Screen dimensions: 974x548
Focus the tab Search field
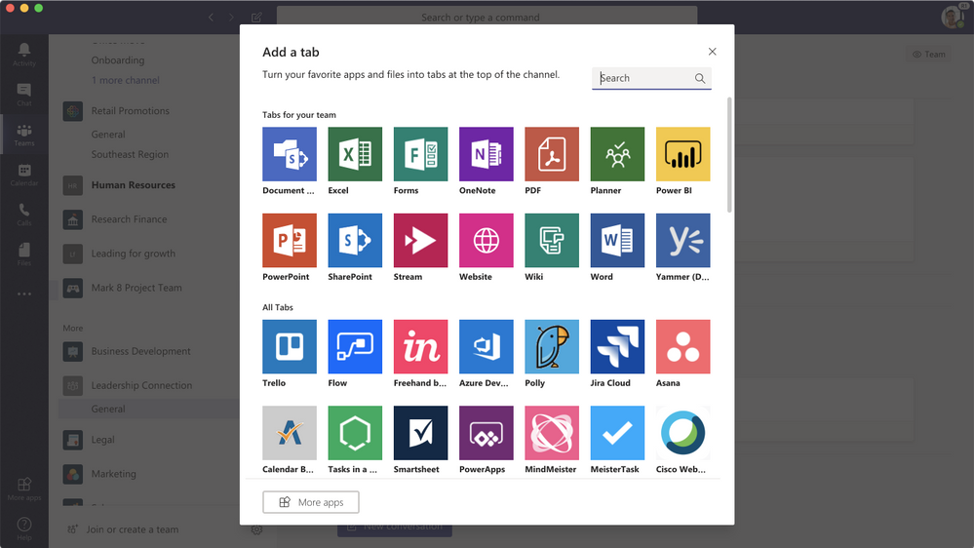coord(651,78)
